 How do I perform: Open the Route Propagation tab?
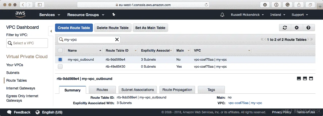pos(177,90)
